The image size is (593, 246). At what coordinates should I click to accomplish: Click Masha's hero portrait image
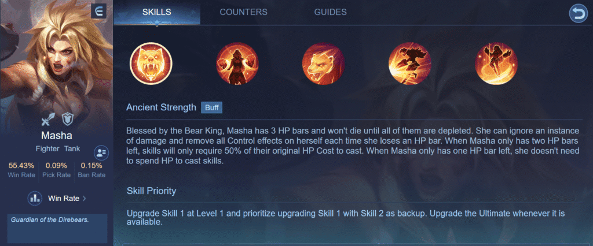pos(56,57)
